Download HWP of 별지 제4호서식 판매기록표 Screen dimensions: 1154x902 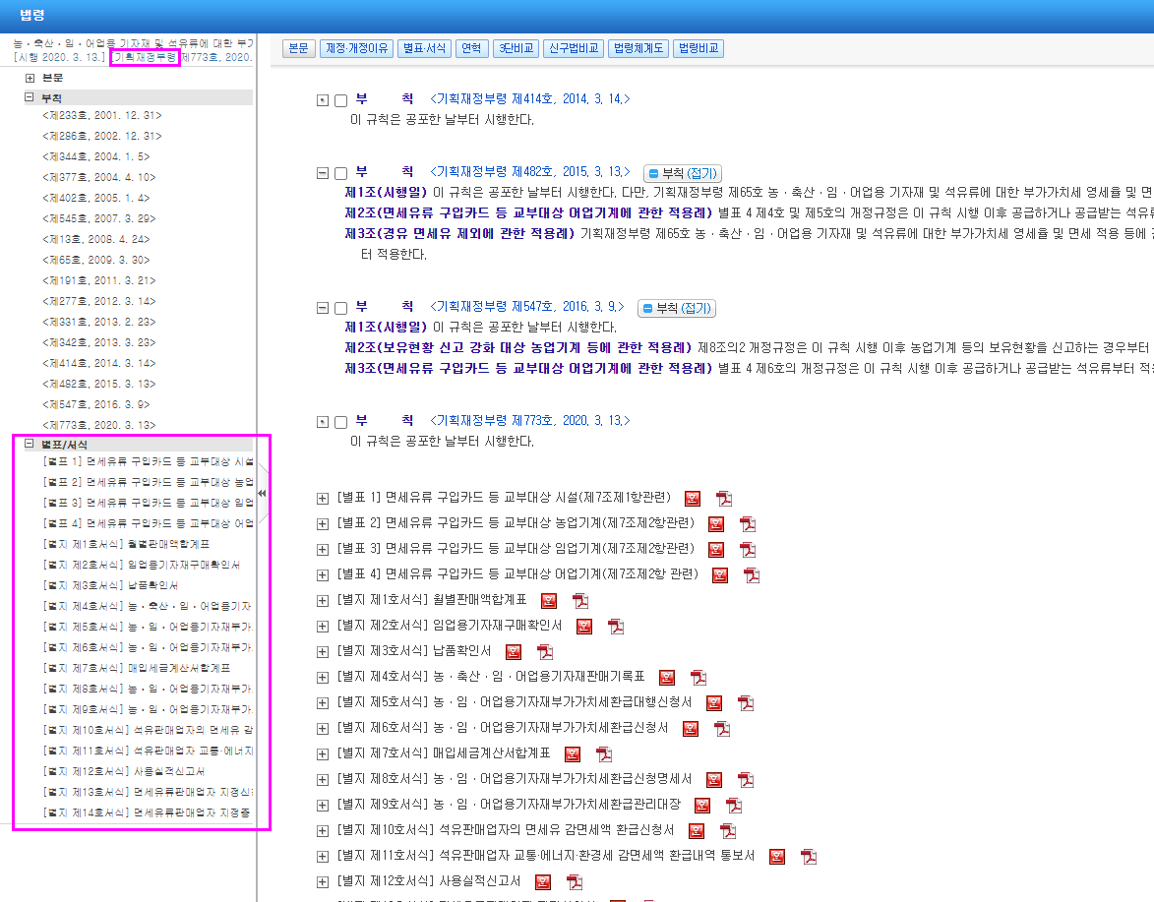point(667,678)
